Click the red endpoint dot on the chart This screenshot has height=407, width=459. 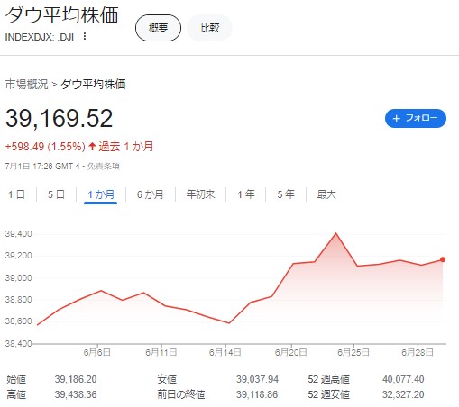point(443,259)
